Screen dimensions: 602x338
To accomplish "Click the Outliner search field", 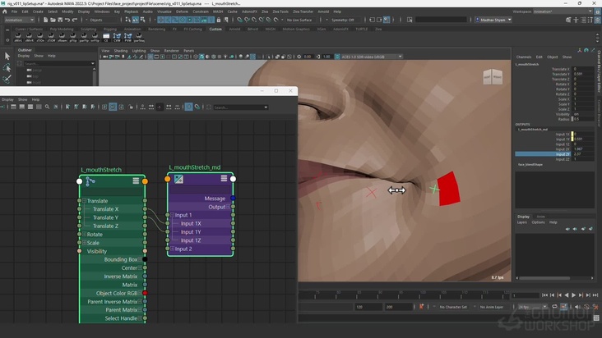I will 58,63.
